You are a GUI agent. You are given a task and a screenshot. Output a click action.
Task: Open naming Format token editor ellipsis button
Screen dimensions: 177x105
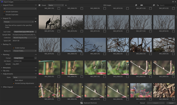pyautogui.click(x=35, y=58)
